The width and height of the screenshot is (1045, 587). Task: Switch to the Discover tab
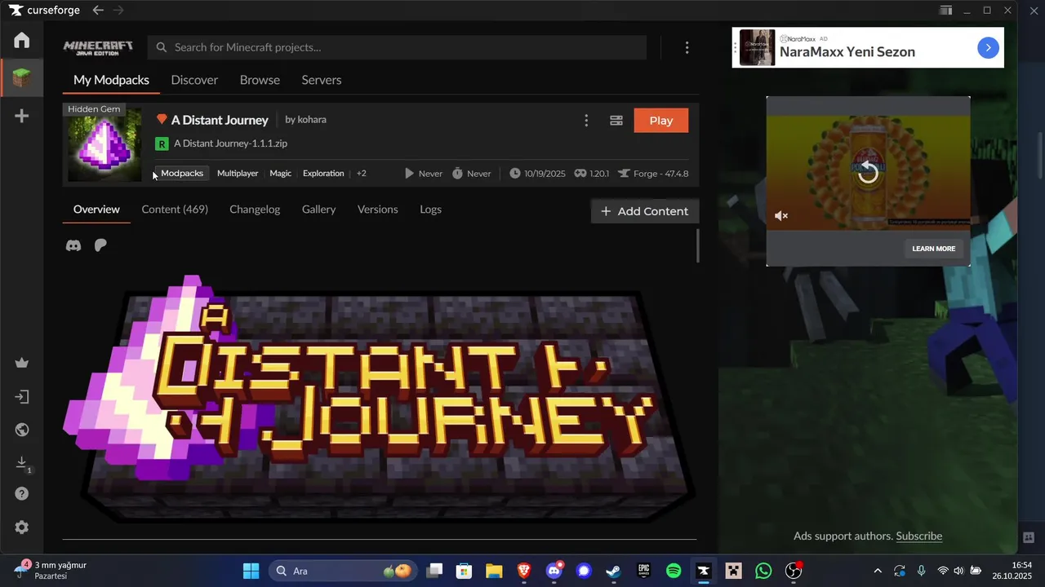[194, 80]
